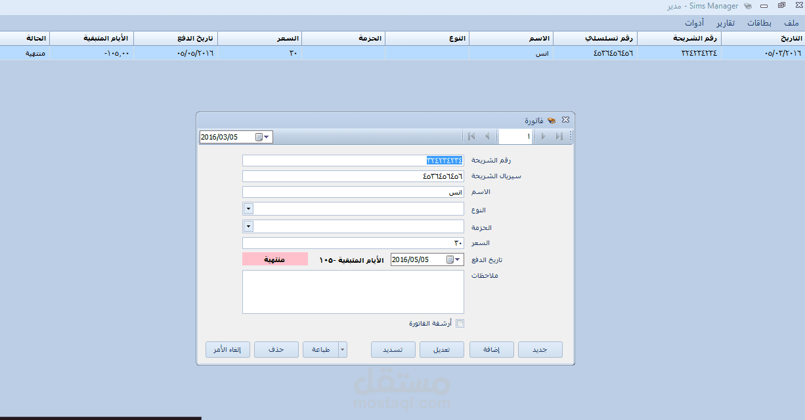Click the حذف delete button
Image resolution: width=805 pixels, height=420 pixels.
coord(276,349)
